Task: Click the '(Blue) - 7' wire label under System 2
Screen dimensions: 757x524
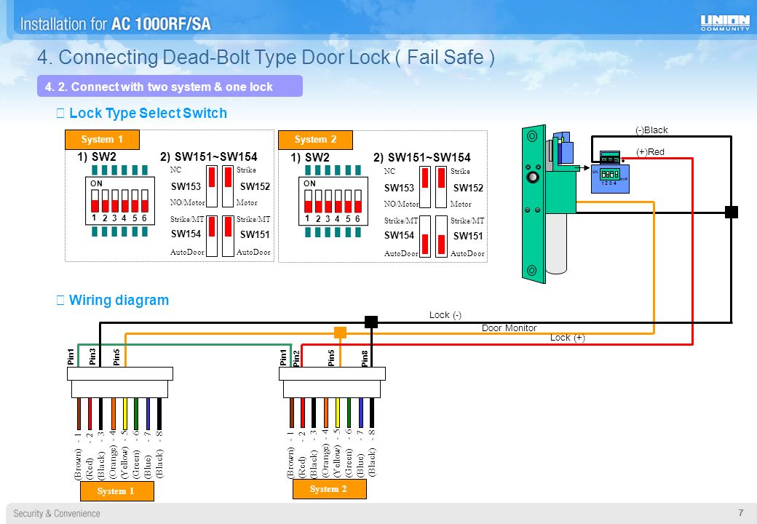Action: pos(360,455)
